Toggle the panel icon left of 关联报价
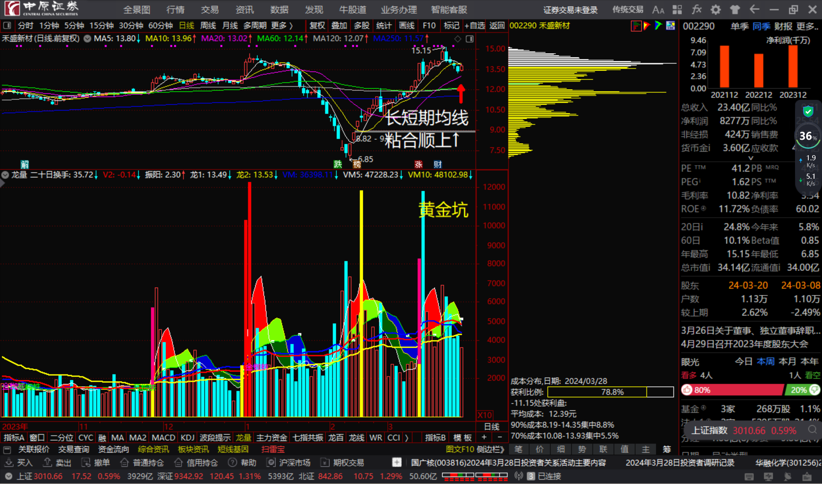The height and width of the screenshot is (484, 822). coord(7,450)
